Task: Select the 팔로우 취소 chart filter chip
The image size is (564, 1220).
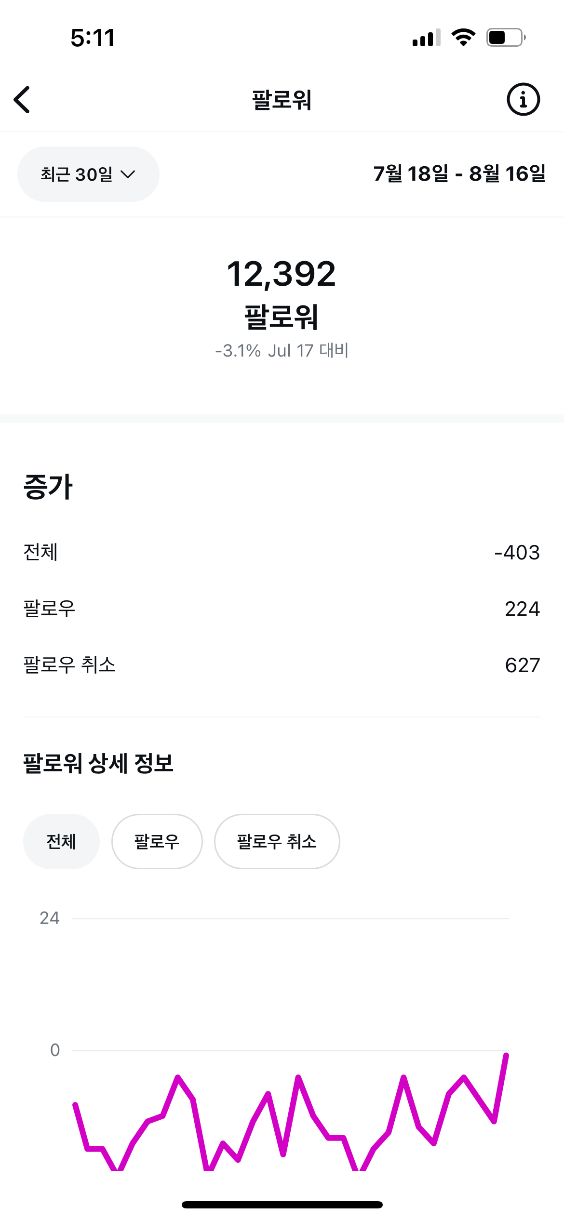Action: 277,841
